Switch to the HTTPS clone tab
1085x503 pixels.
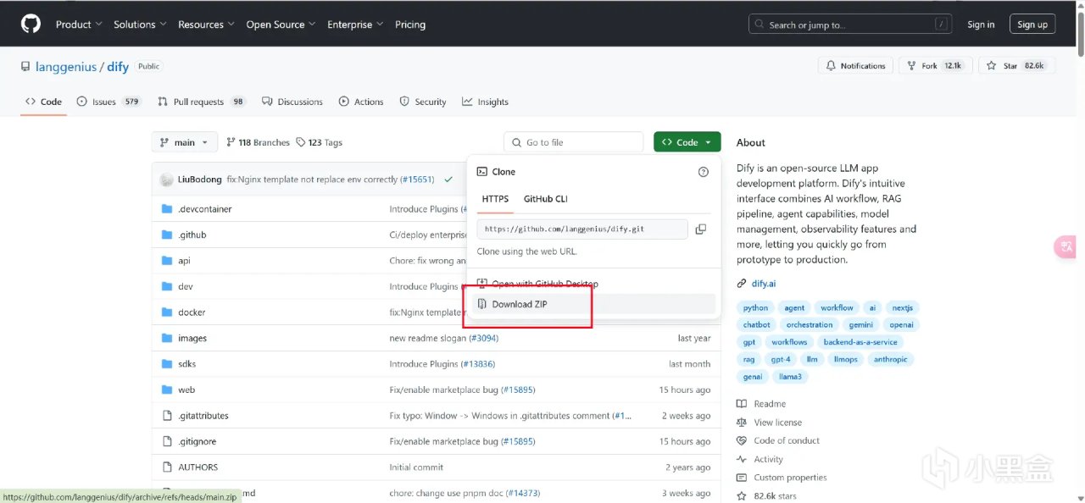pyautogui.click(x=495, y=199)
